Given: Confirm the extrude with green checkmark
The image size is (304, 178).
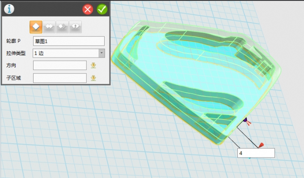Looking at the screenshot, I should click(x=102, y=9).
